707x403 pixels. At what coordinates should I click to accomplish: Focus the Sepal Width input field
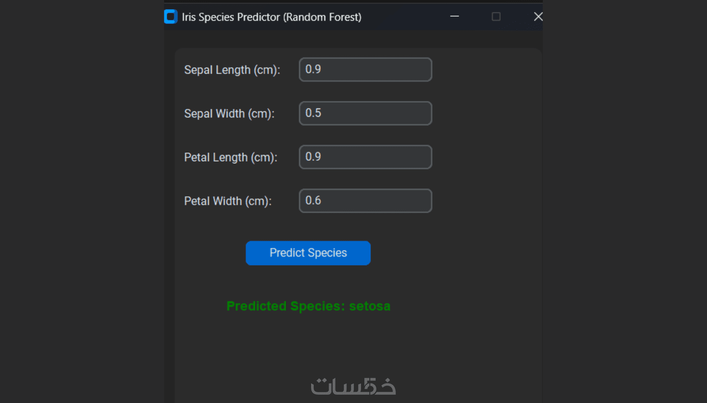pyautogui.click(x=365, y=113)
